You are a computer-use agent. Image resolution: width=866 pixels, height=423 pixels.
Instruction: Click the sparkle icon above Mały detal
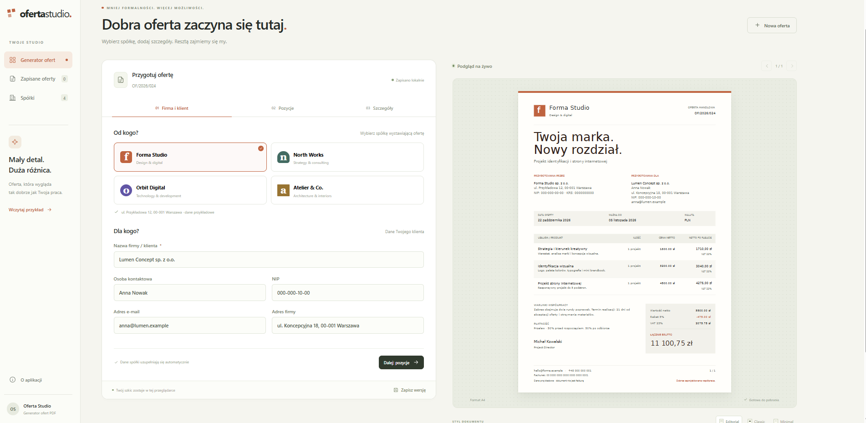[15, 142]
